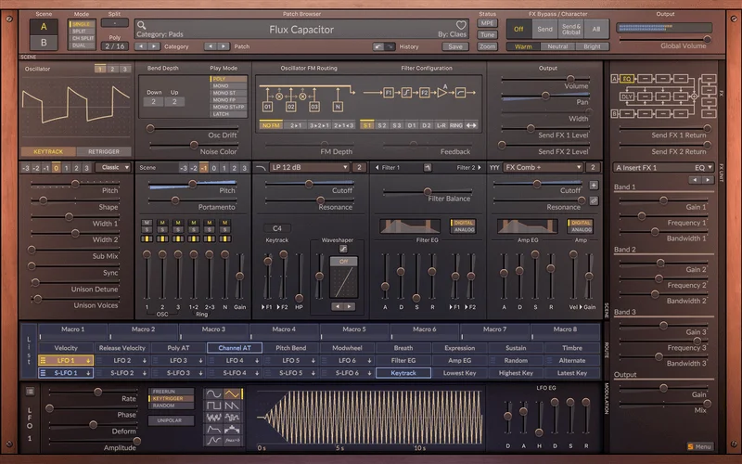
Task: Click Filter 1 subtype 2 selector
Action: pyautogui.click(x=359, y=168)
